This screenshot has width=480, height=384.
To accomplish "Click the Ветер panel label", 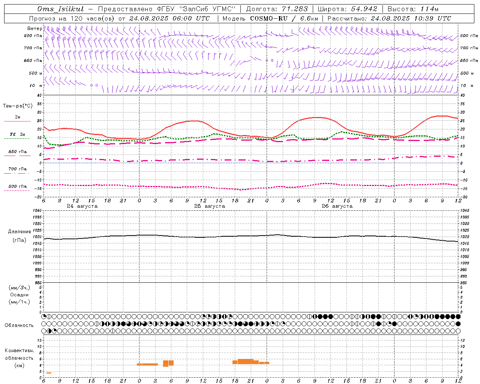I will click(x=34, y=28).
